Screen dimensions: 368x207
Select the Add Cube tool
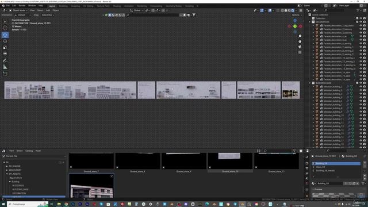point(5,74)
